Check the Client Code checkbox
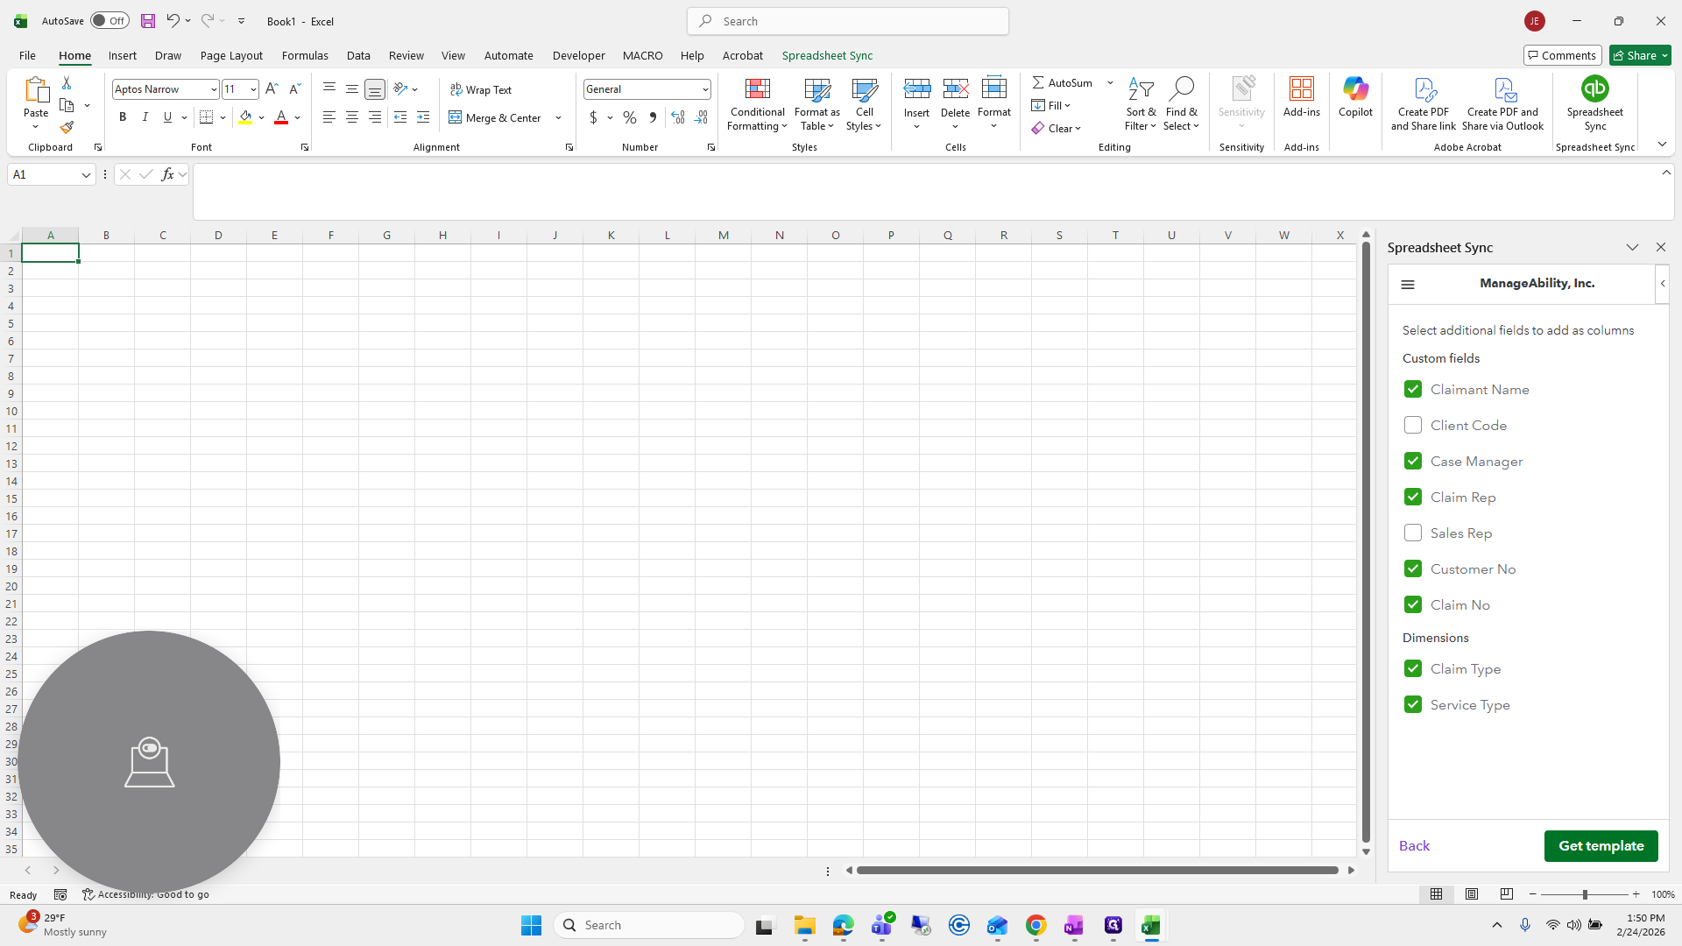Screen dimensions: 1682x946 point(1412,425)
